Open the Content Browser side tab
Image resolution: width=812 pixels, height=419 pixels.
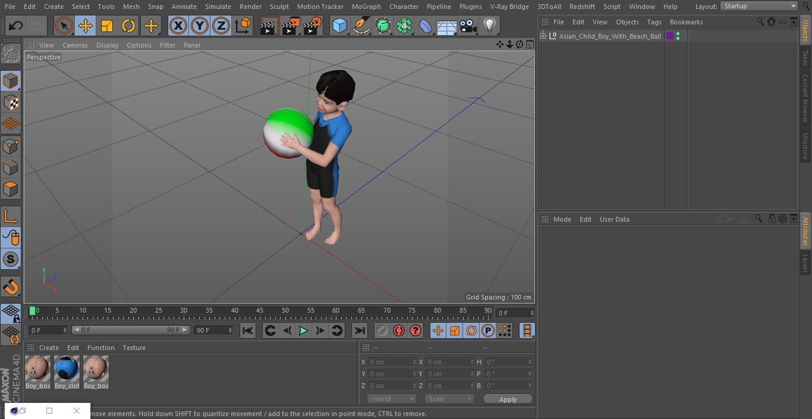[x=805, y=98]
